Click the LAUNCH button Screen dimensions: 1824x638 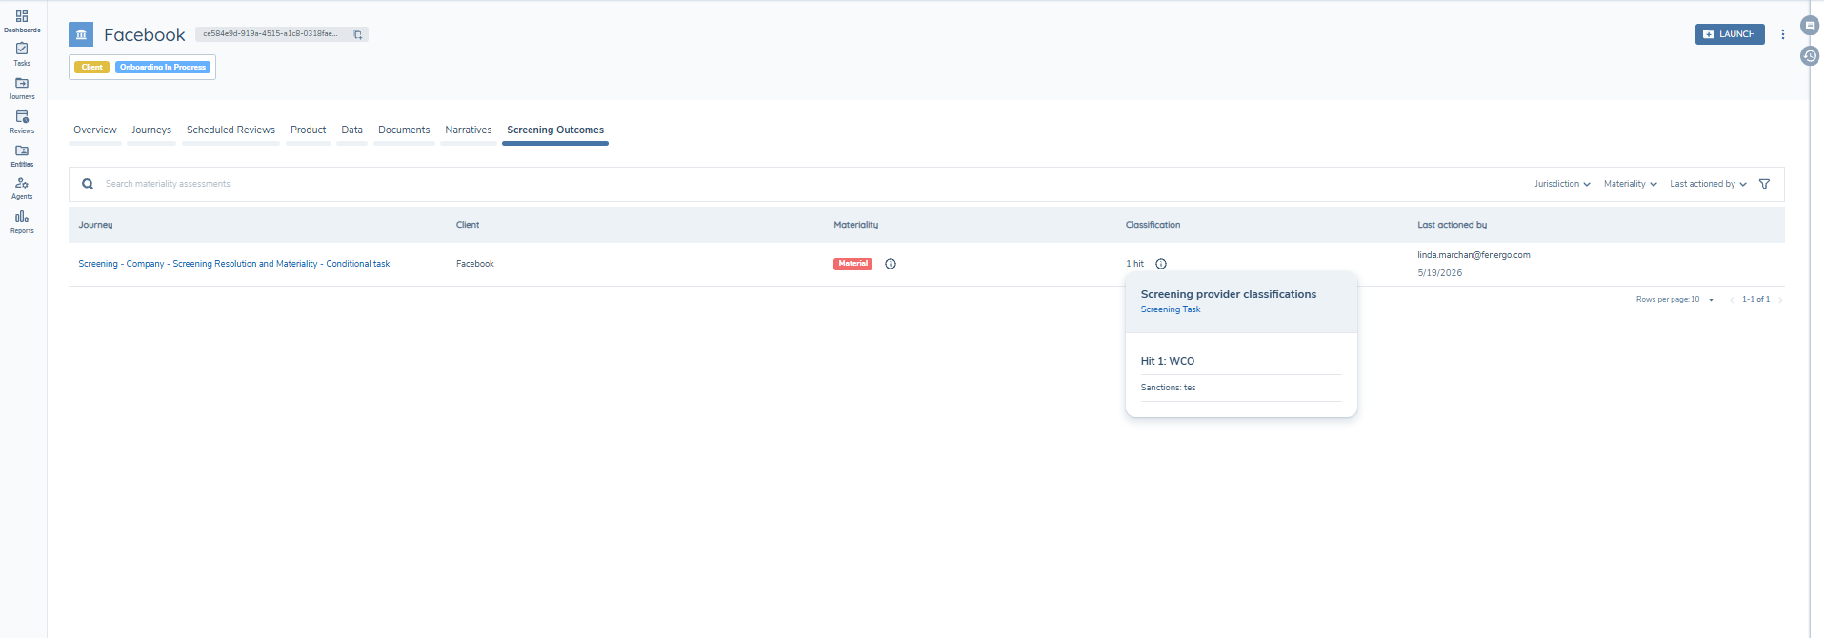coord(1730,34)
